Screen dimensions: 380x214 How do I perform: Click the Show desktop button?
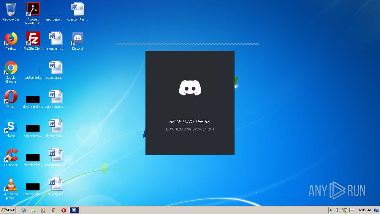point(377,210)
